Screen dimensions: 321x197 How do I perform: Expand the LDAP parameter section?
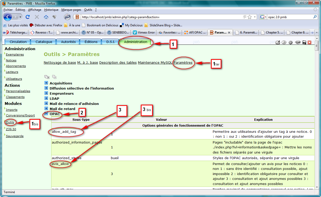point(46,98)
